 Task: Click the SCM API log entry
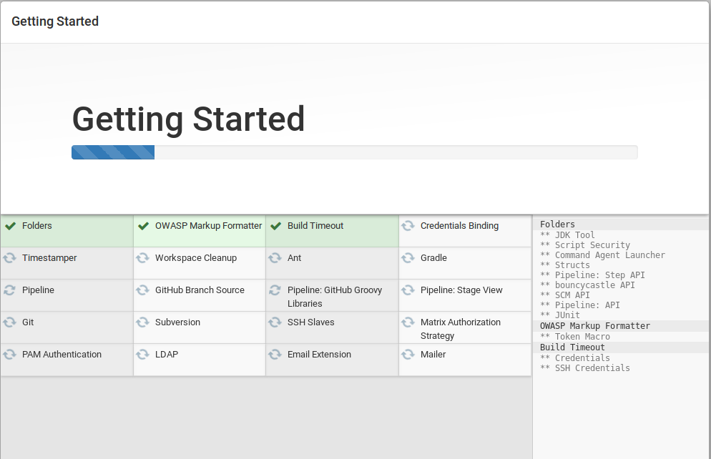tap(565, 295)
